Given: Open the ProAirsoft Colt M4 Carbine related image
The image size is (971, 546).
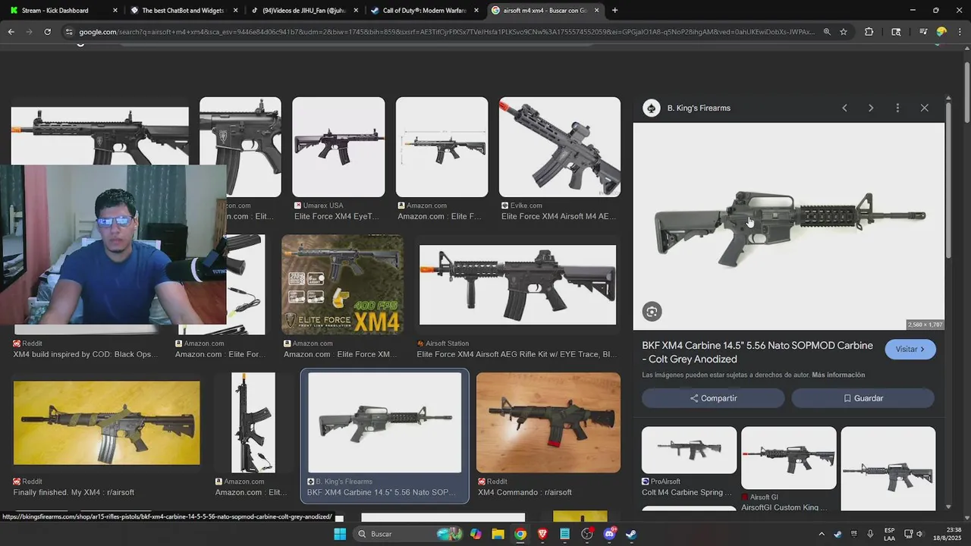Looking at the screenshot, I should click(689, 450).
